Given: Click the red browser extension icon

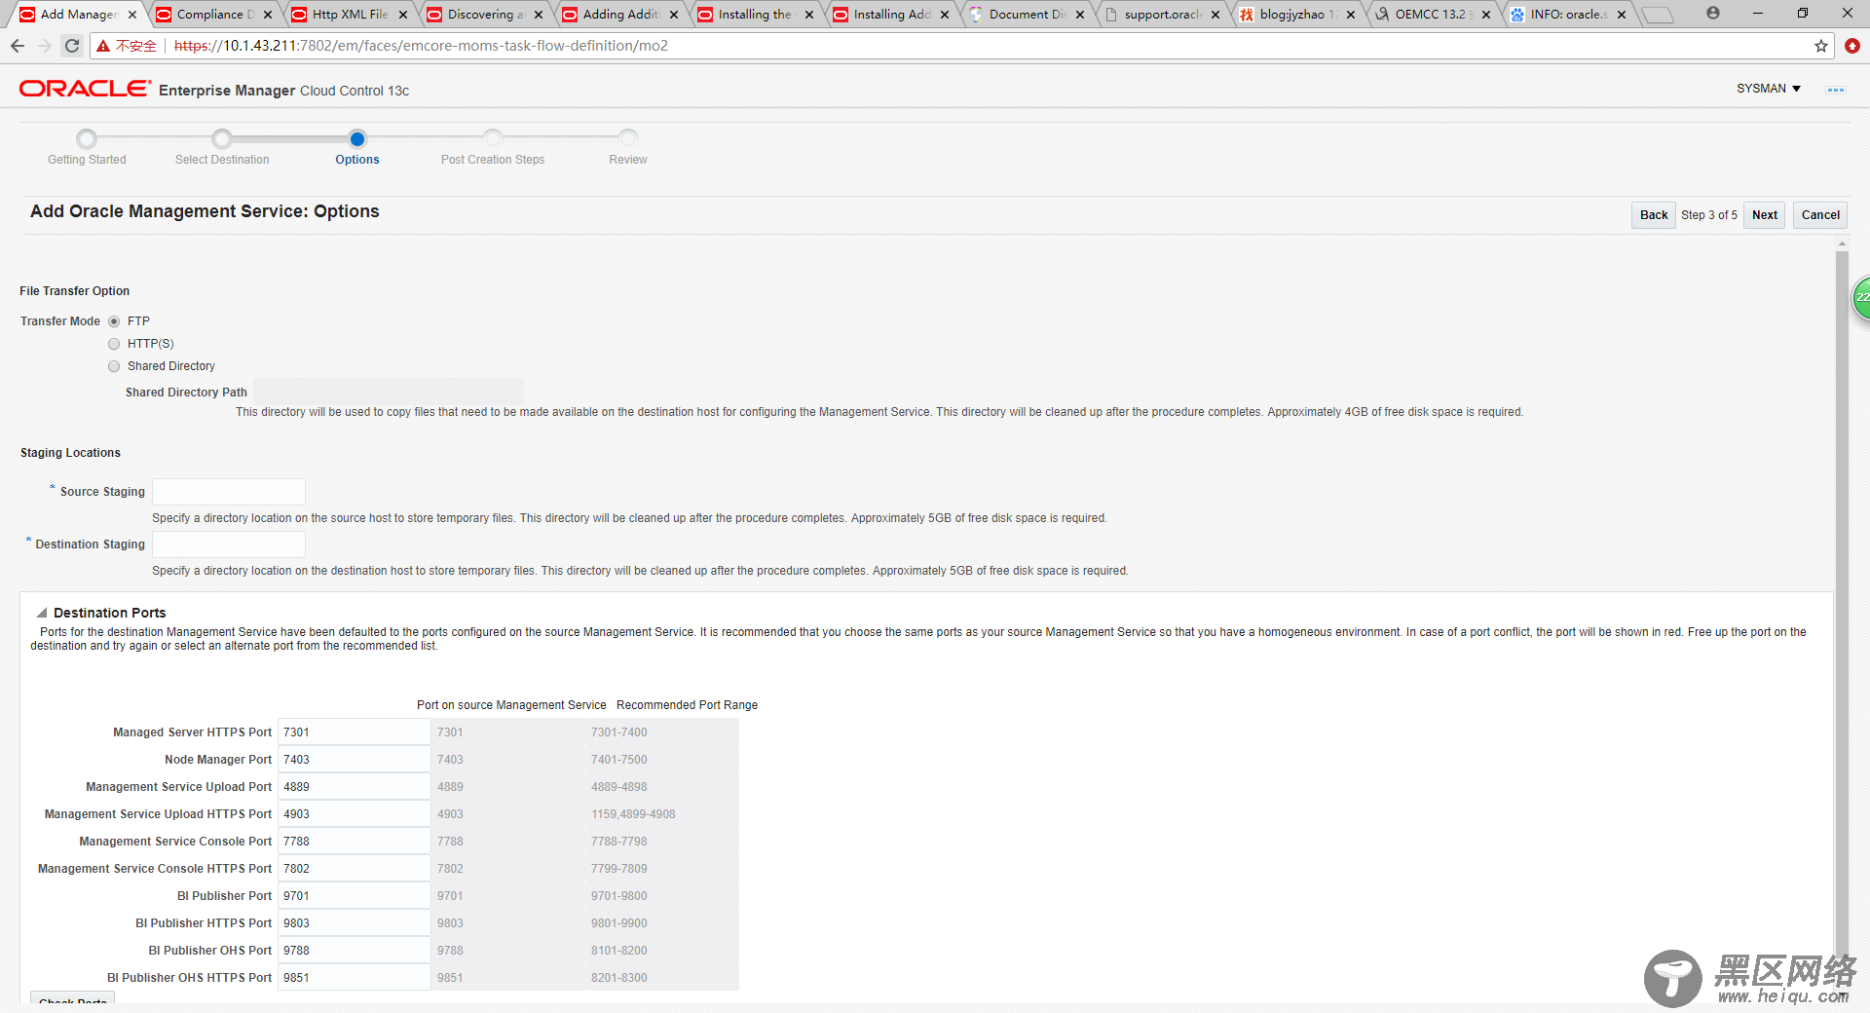Looking at the screenshot, I should (1852, 46).
